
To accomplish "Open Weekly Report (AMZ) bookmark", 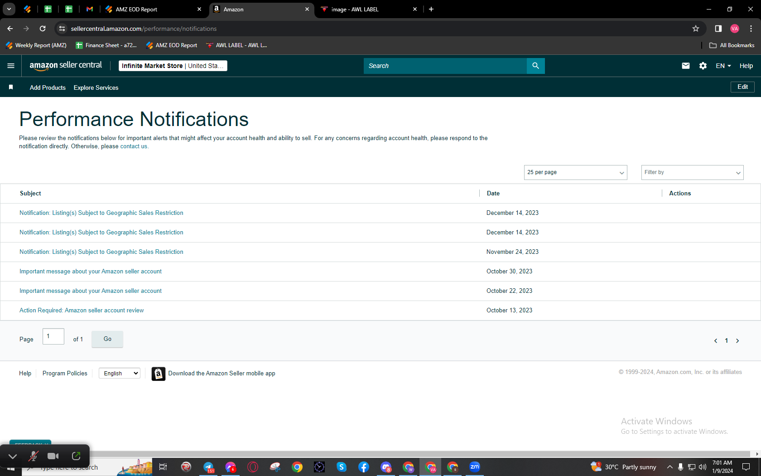I will point(36,45).
